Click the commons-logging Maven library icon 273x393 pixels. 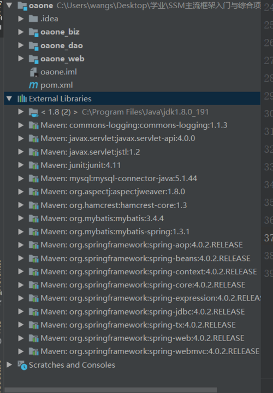click(x=33, y=125)
